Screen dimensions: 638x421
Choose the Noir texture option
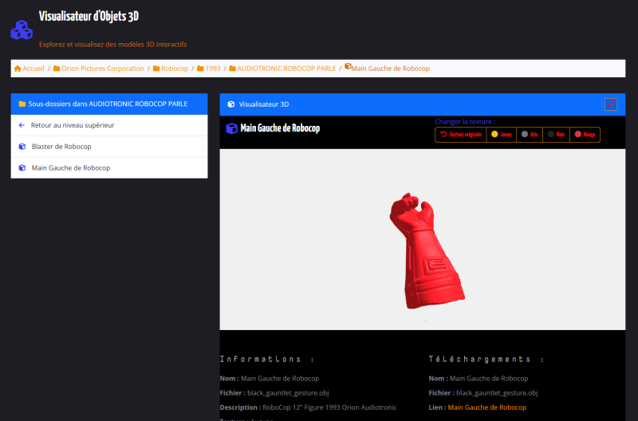pos(557,135)
